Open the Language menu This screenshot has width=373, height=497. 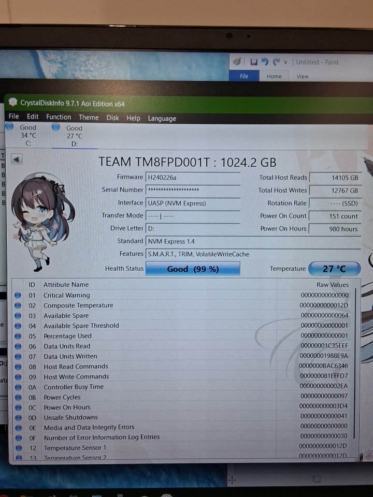coord(162,118)
